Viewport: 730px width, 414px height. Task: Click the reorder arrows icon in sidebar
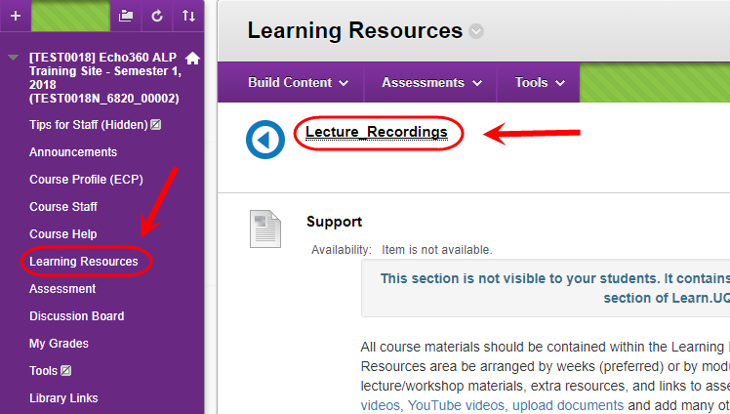click(188, 16)
